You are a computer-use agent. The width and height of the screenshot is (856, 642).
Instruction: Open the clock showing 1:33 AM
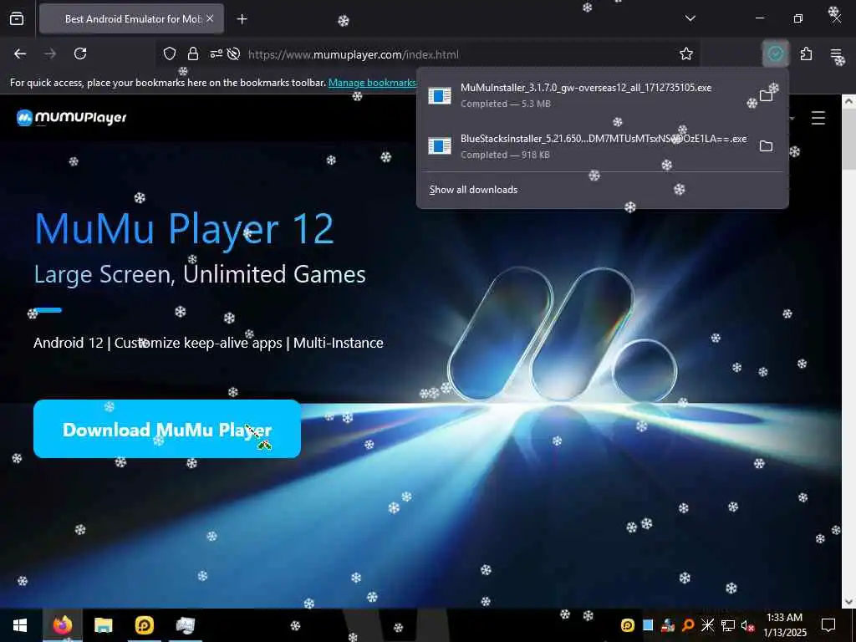tap(784, 625)
